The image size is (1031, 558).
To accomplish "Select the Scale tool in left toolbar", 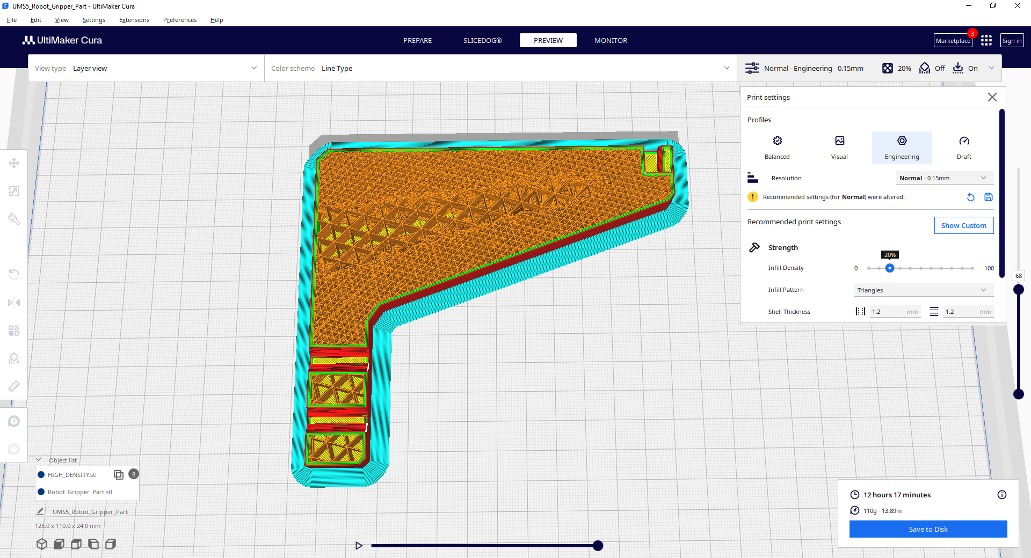I will click(x=14, y=192).
